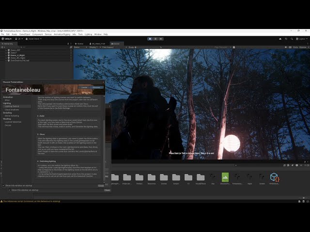This screenshot has height=232, width=310.
Task: Select the Hierarchy tab
Action: (x=8, y=43)
